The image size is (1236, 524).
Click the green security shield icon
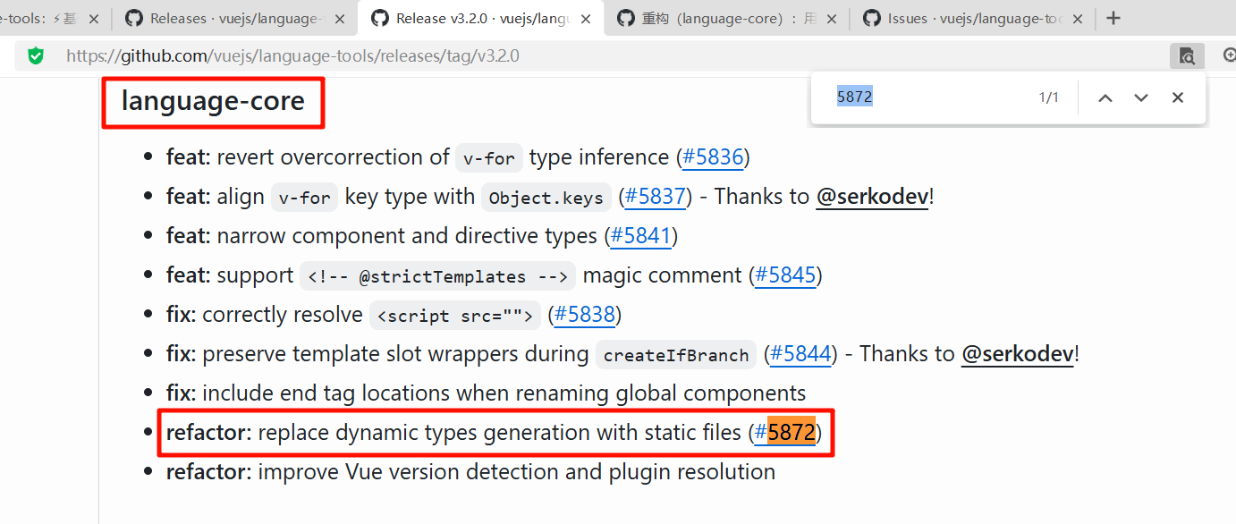click(36, 56)
